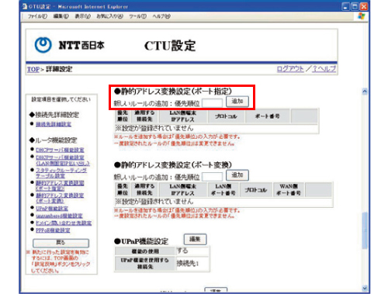The height and width of the screenshot is (294, 388).
Task: Open the first DHCPサーバ機能設定 sidebar link
Action: [60, 150]
